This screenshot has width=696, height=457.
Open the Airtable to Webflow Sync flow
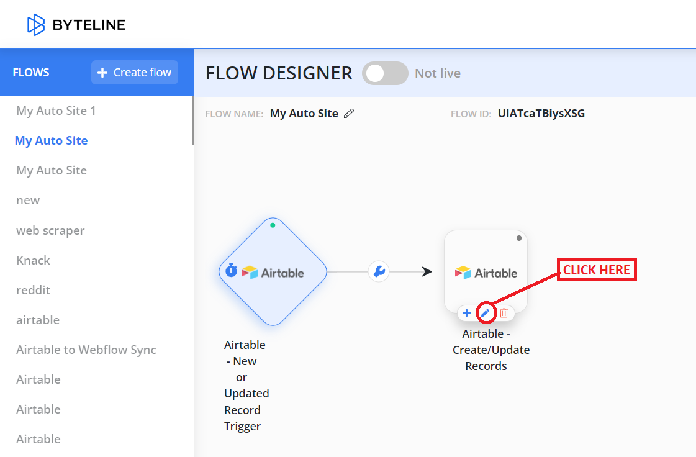pos(86,350)
